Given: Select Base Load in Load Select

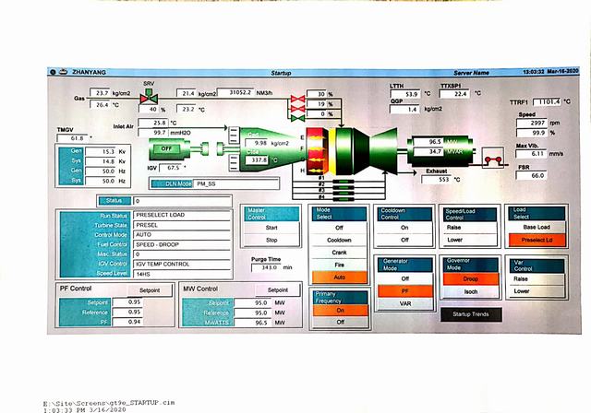Looking at the screenshot, I should pyautogui.click(x=537, y=227).
